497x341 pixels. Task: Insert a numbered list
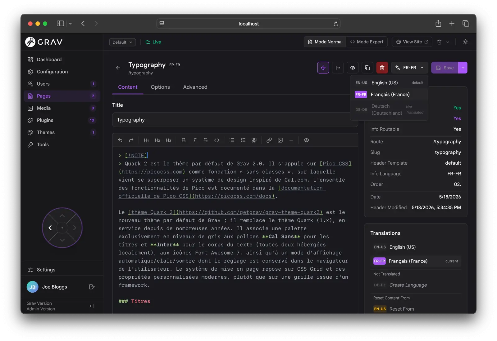(243, 140)
